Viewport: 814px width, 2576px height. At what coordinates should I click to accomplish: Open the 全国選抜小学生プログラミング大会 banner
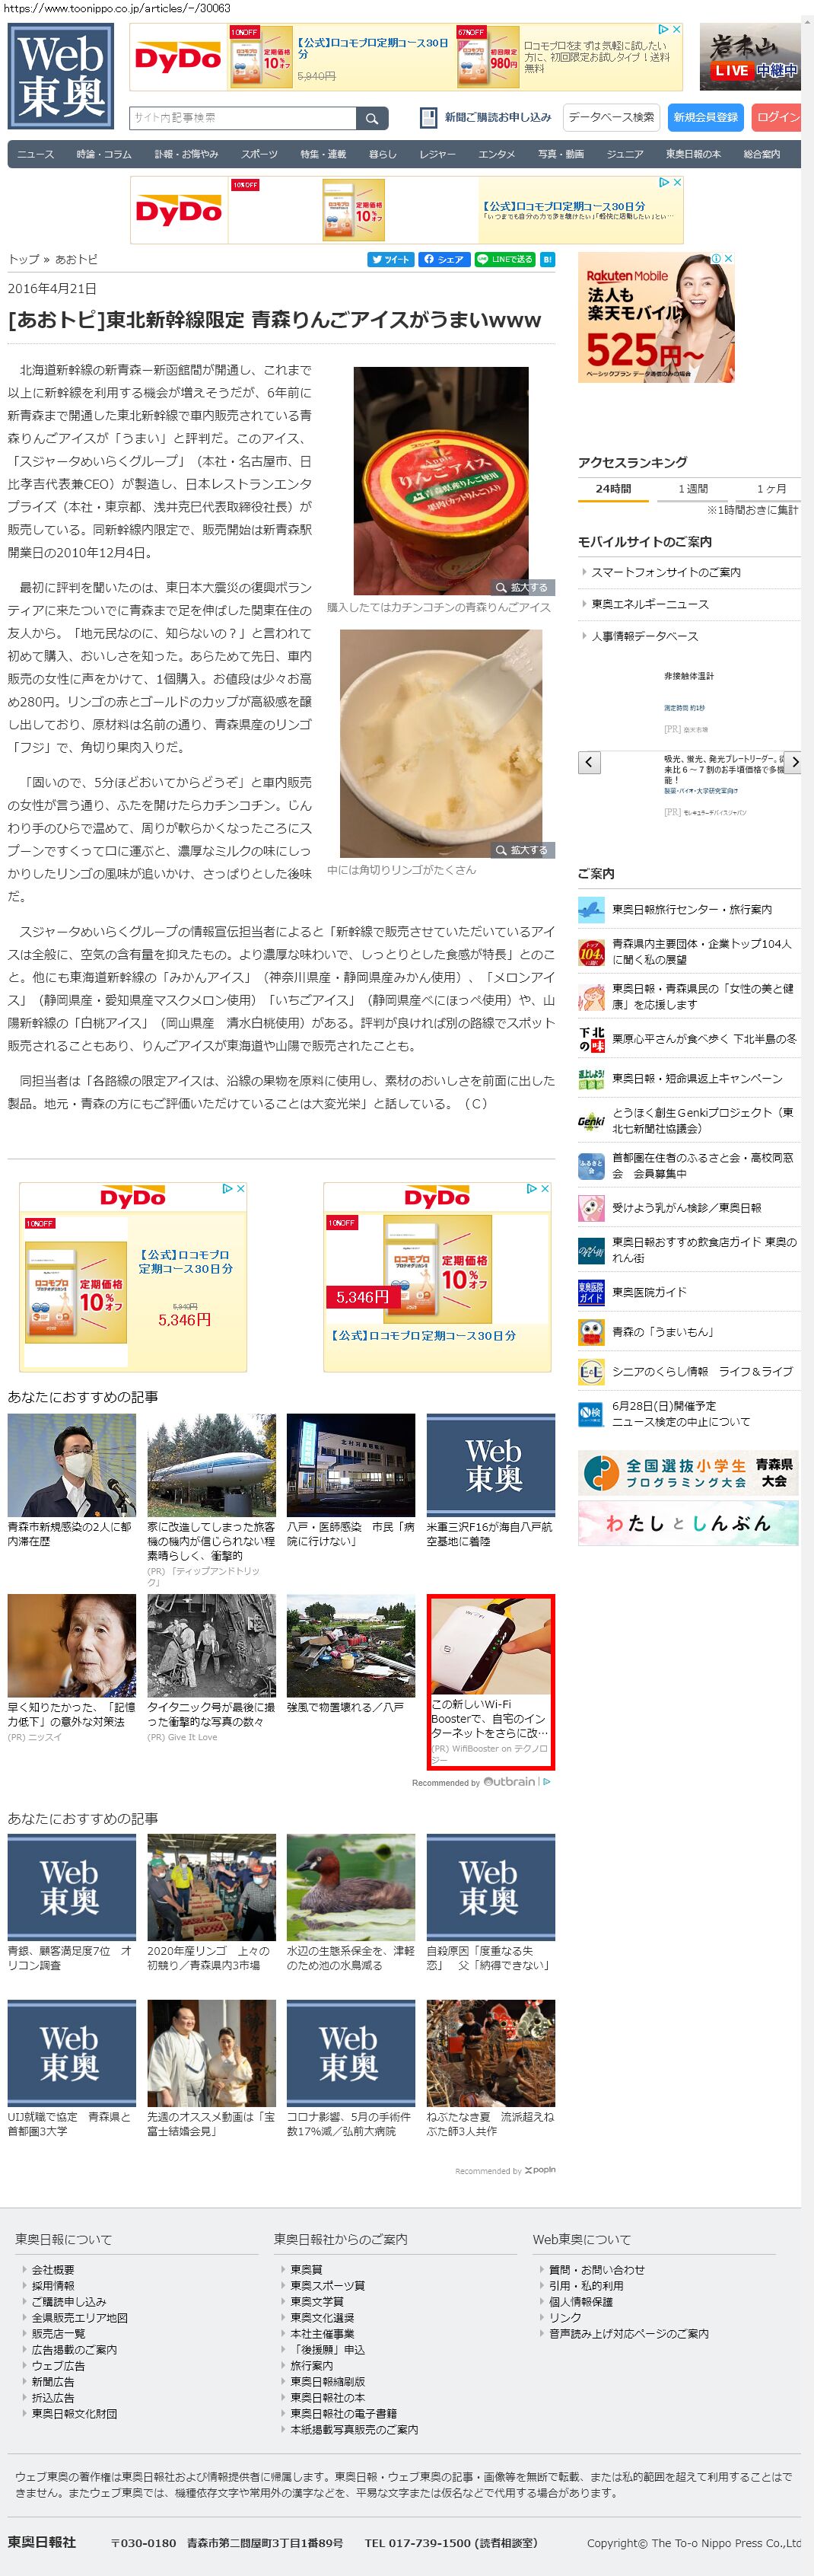point(688,1473)
